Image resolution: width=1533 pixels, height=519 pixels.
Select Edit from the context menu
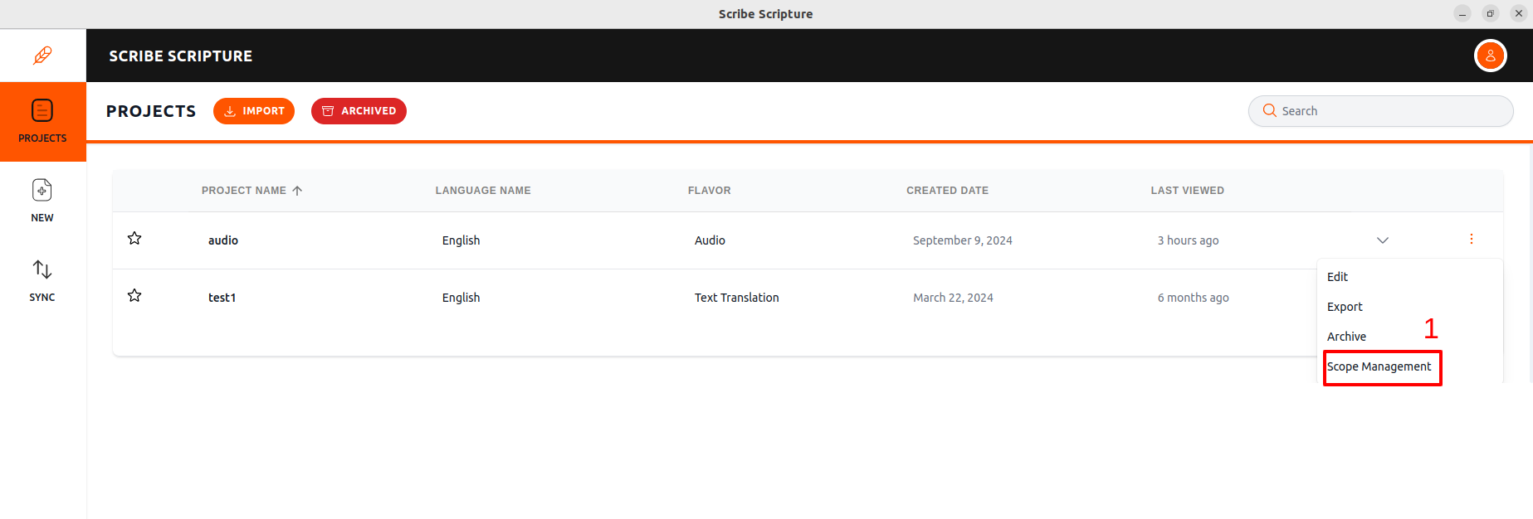pos(1337,277)
